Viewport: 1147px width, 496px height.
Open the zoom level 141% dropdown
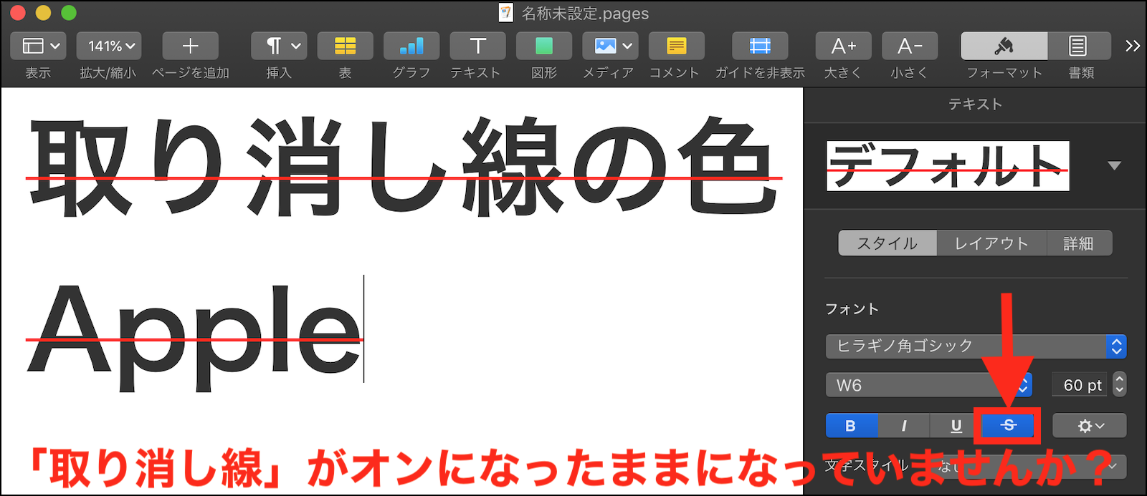pyautogui.click(x=109, y=47)
